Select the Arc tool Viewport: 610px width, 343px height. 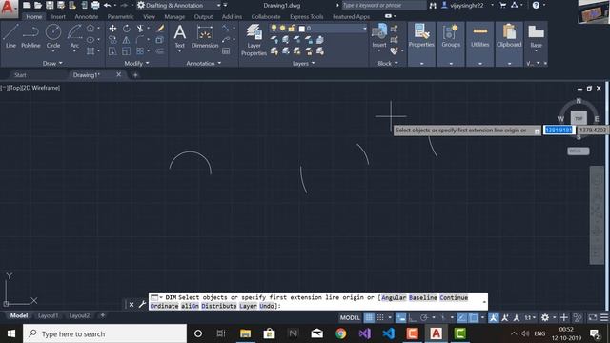coord(74,36)
